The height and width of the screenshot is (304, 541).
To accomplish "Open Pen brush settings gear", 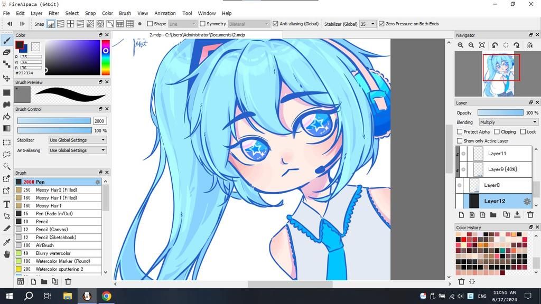I will pos(98,182).
